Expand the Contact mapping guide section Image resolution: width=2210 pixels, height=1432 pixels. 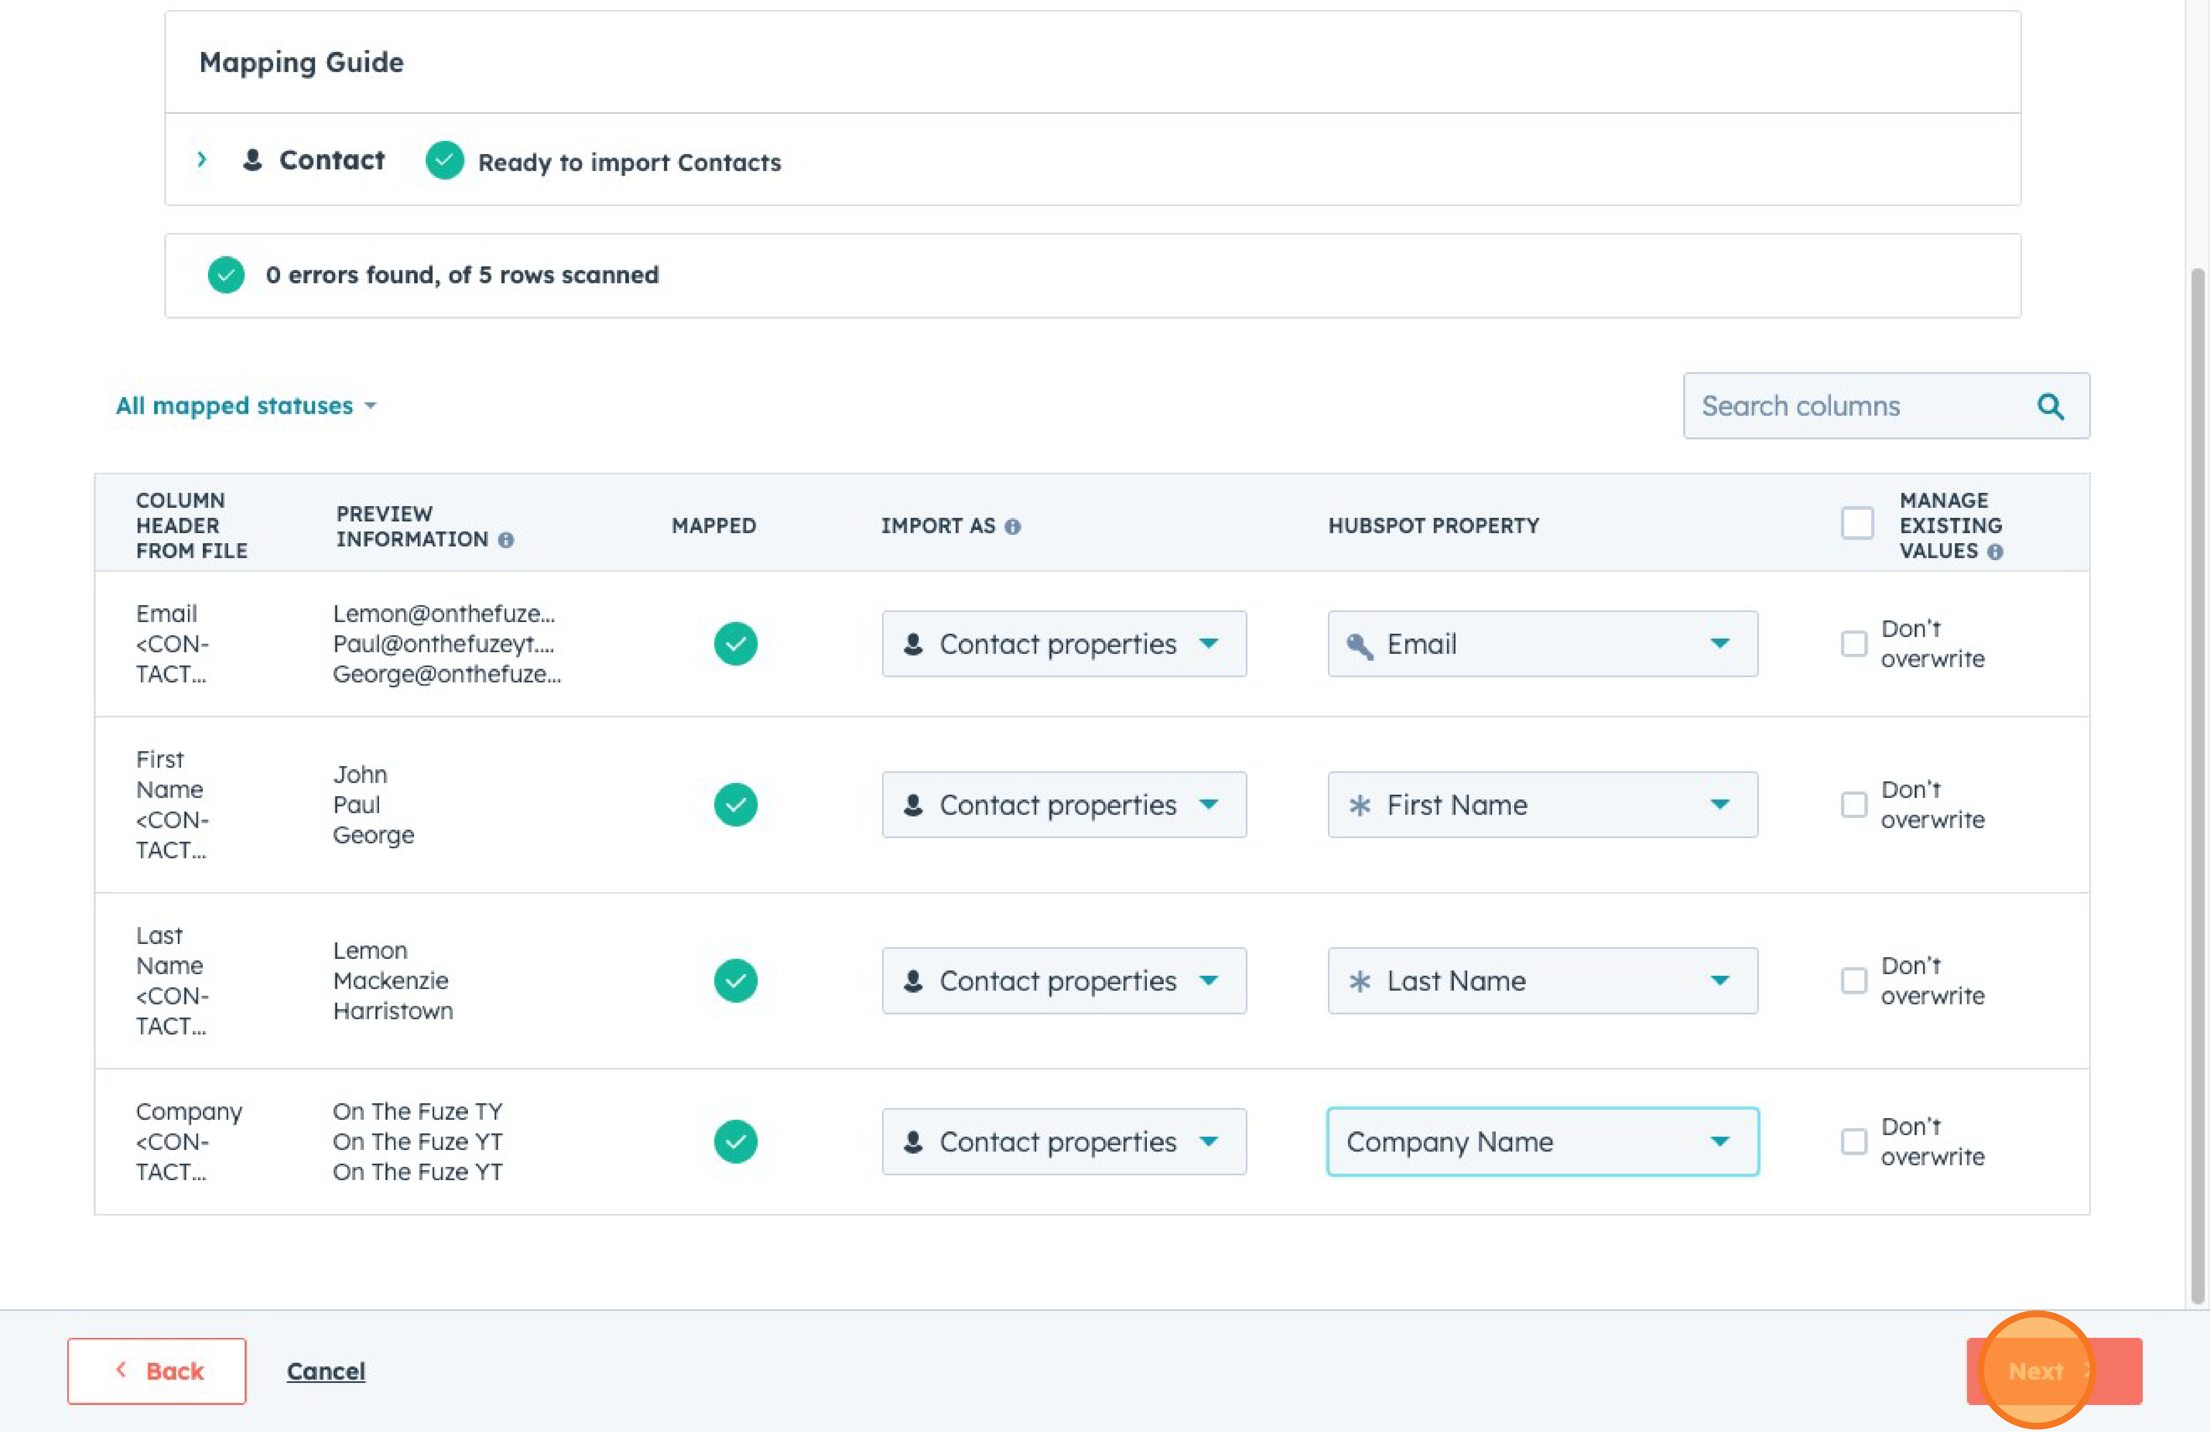click(202, 160)
